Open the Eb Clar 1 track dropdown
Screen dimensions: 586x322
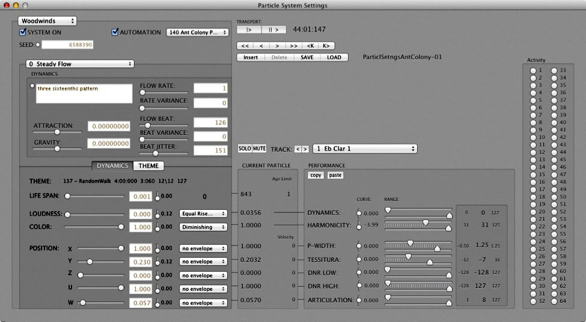click(x=365, y=149)
